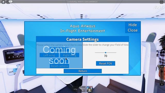Click the Camera Settings header

82,39
